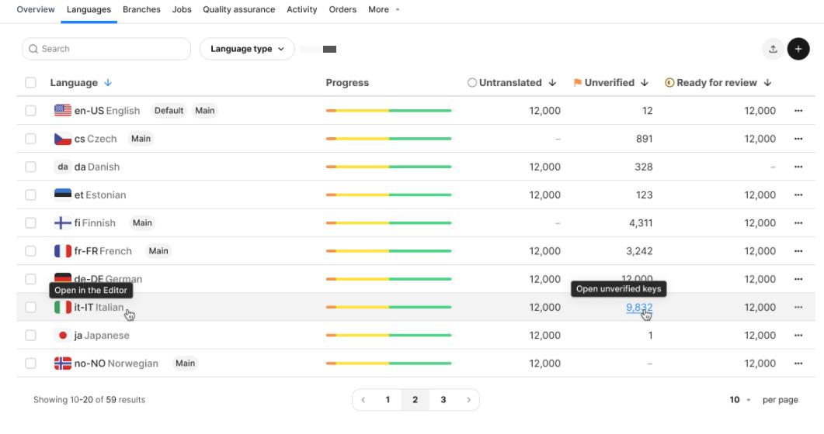Click the Italian flag icon

63,307
